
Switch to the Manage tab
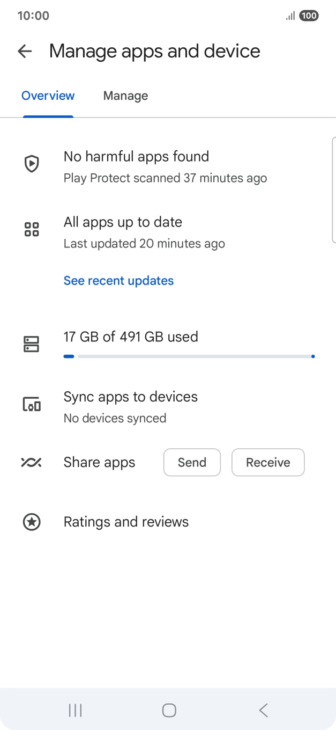125,96
